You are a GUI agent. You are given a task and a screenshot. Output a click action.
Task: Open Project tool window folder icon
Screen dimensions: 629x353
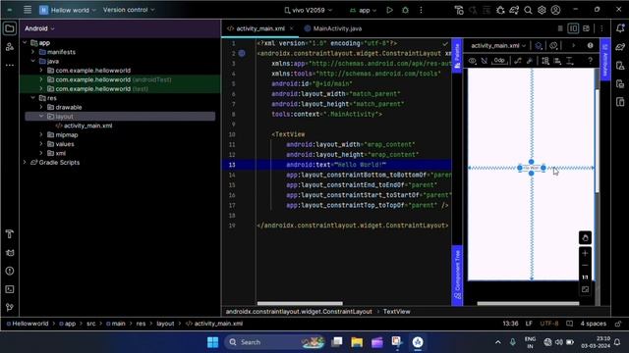coord(10,28)
